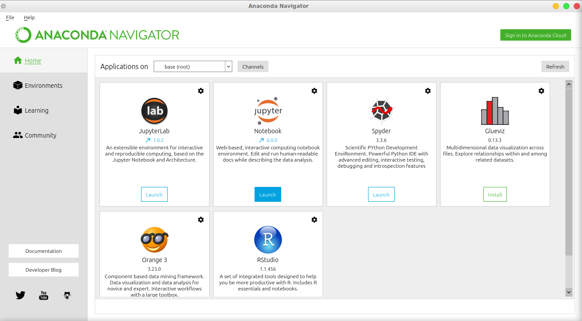The height and width of the screenshot is (321, 582).
Task: Open the GitHub icon link
Action: click(67, 295)
